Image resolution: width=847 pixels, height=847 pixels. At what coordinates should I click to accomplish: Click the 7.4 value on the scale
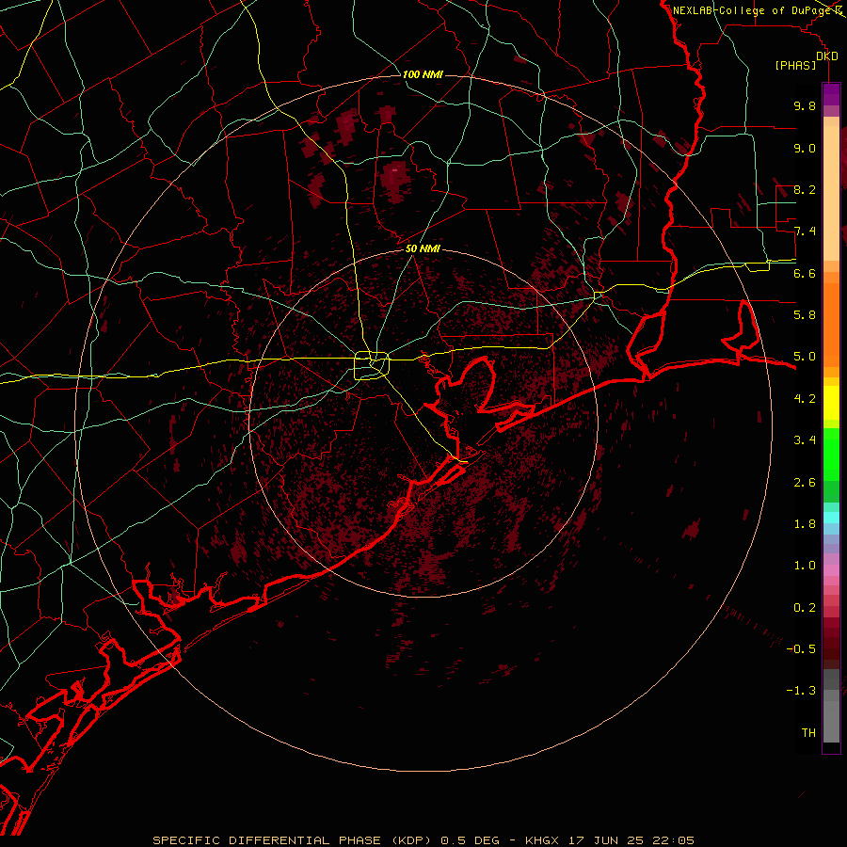pyautogui.click(x=805, y=232)
